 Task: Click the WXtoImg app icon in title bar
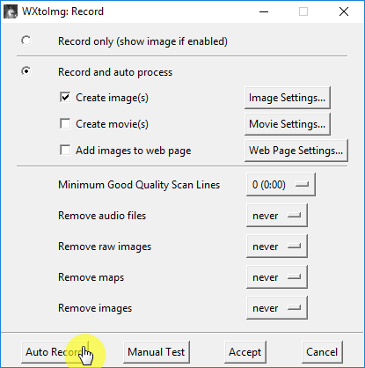pyautogui.click(x=11, y=11)
